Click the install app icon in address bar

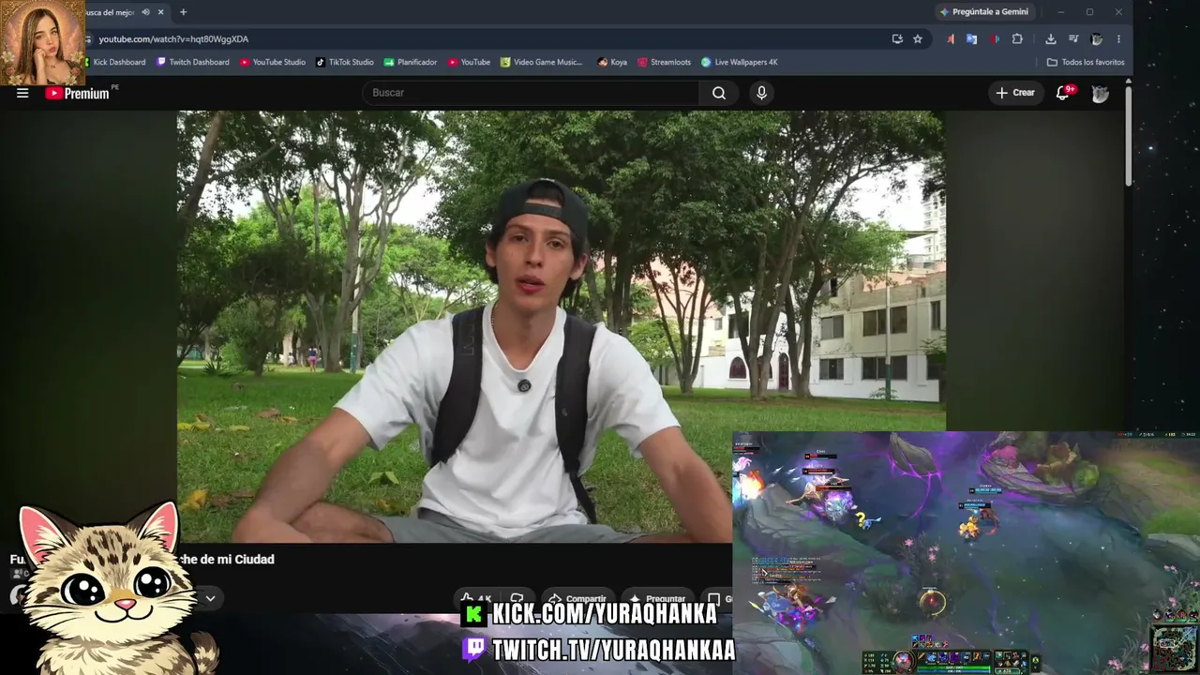(x=897, y=39)
